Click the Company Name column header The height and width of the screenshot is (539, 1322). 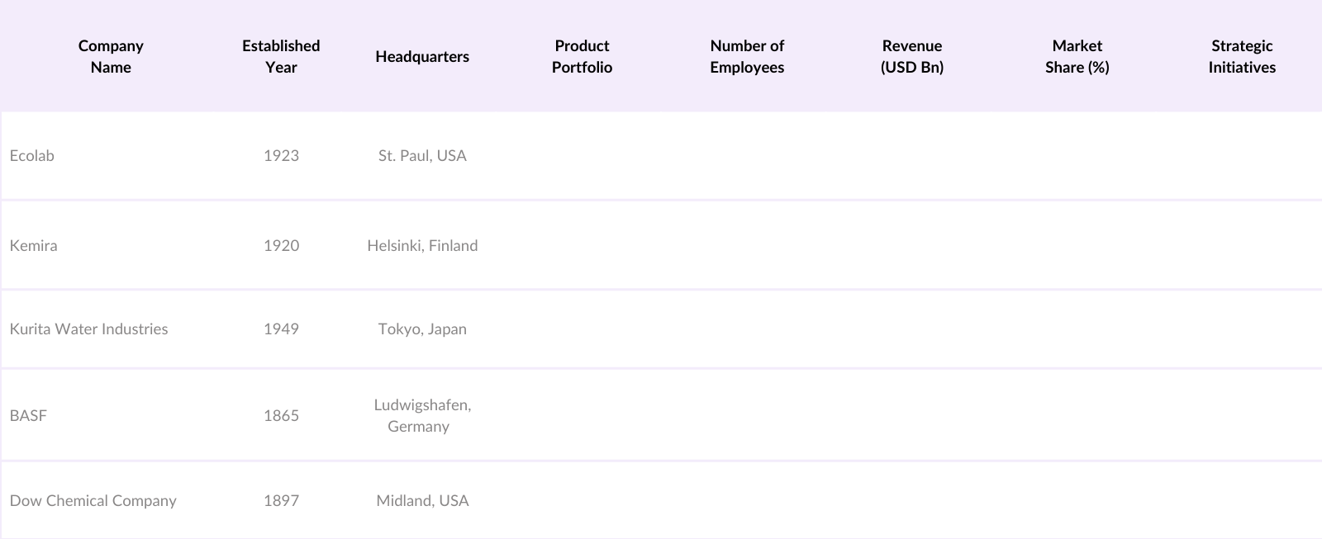pyautogui.click(x=111, y=56)
